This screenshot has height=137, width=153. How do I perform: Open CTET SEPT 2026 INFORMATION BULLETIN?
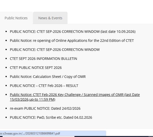43,59
